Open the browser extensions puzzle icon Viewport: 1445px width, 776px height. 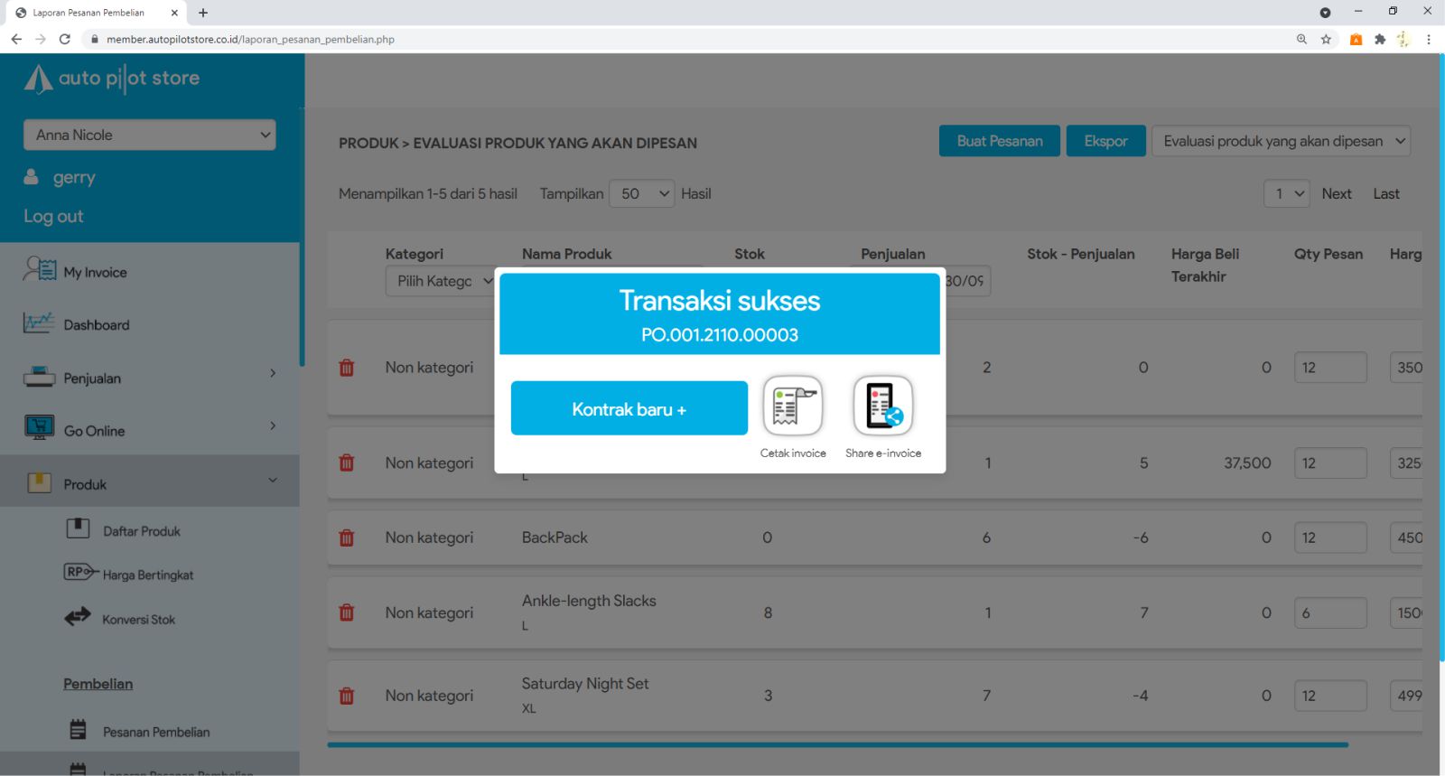[1380, 39]
